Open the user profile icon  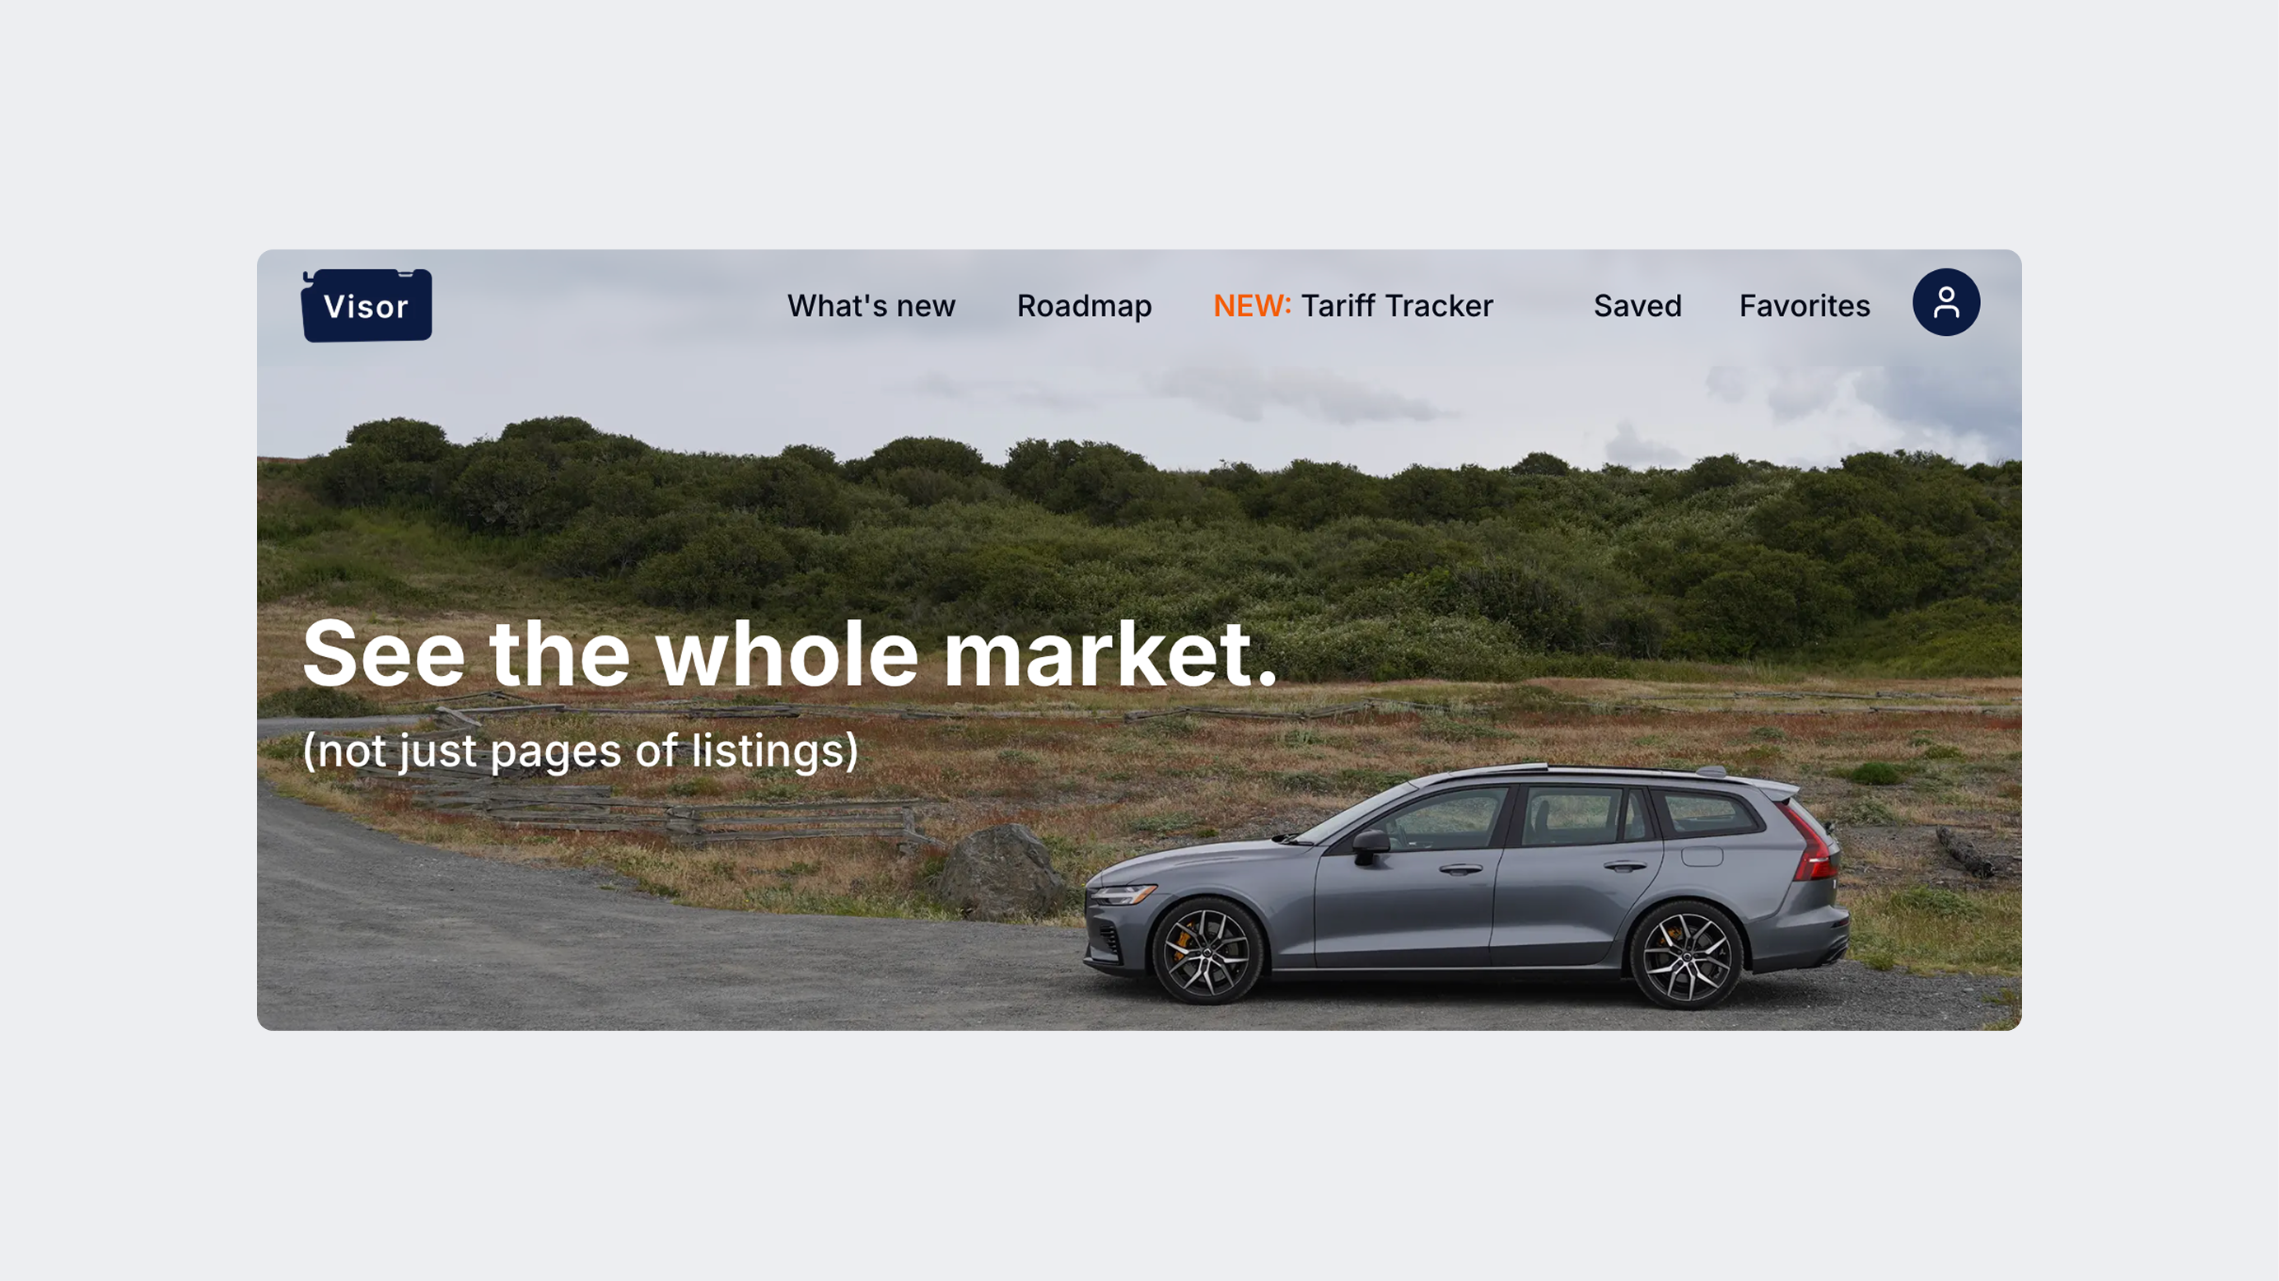tap(1945, 302)
